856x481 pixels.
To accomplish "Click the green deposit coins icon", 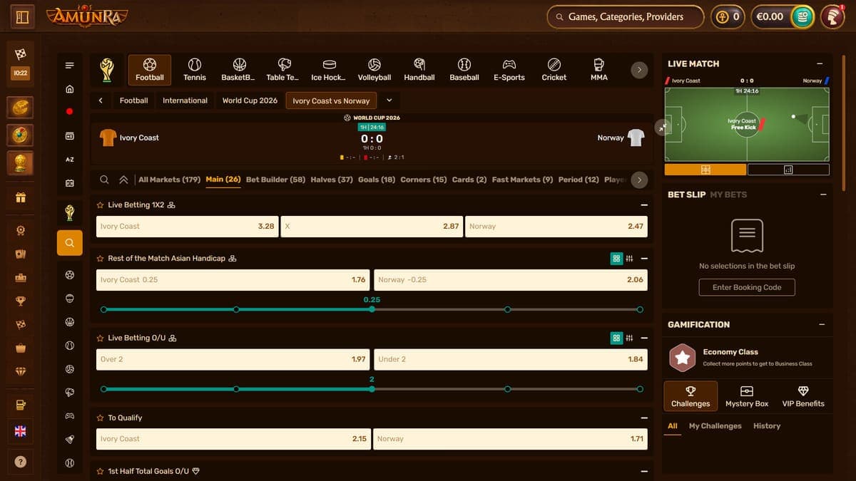I will click(802, 16).
